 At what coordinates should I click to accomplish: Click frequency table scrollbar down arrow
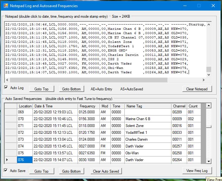pyautogui.click(x=209, y=161)
